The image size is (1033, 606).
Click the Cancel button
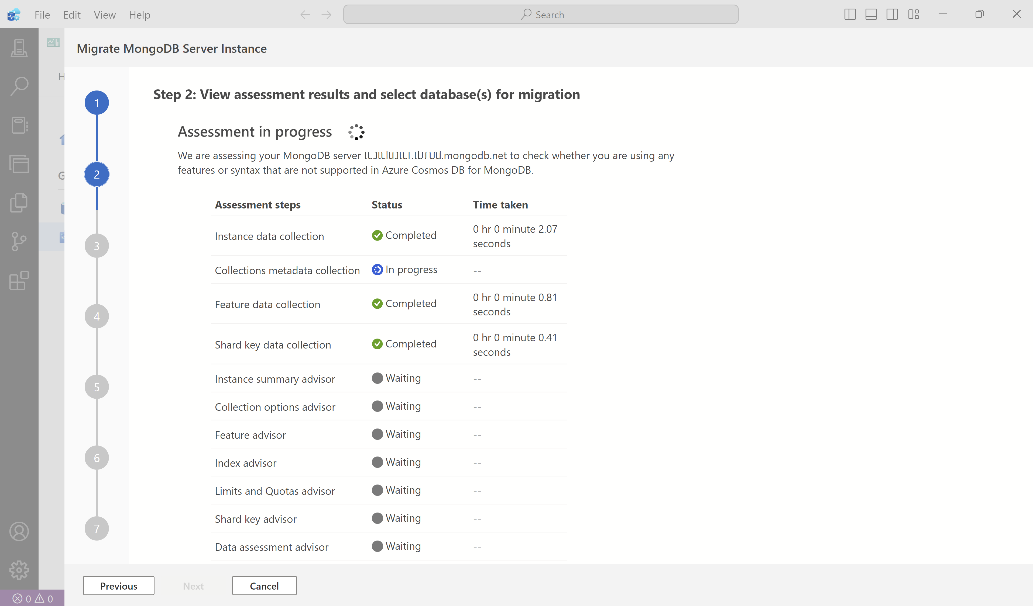pyautogui.click(x=264, y=586)
